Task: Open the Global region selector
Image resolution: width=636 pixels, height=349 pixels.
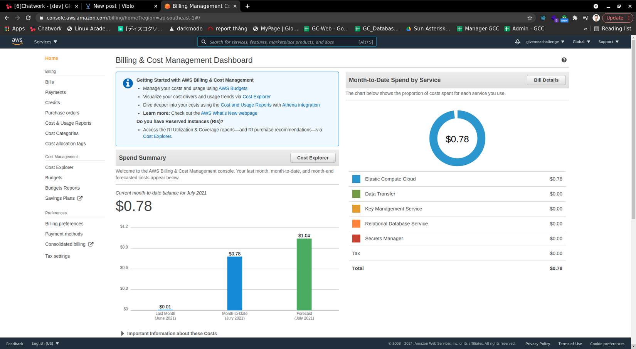Action: [581, 42]
